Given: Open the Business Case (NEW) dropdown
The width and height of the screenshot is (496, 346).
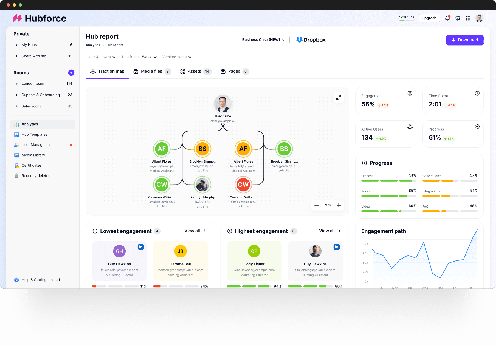Looking at the screenshot, I should point(263,40).
